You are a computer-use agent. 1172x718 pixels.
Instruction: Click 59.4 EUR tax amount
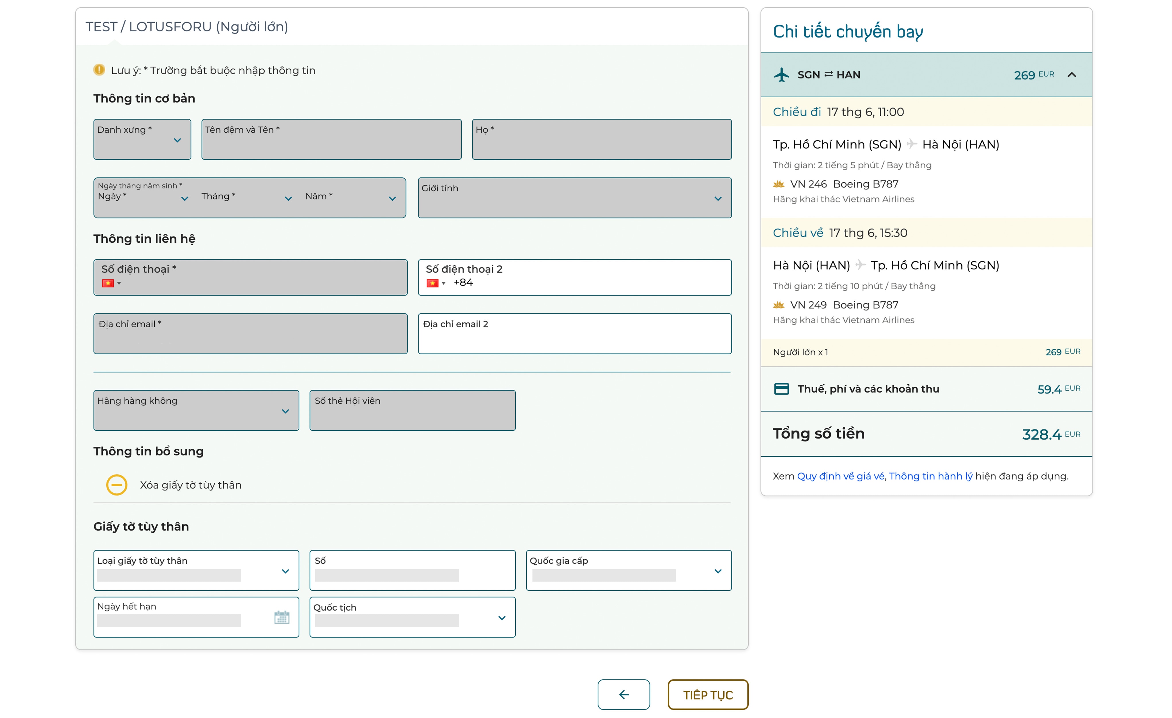pos(1059,389)
